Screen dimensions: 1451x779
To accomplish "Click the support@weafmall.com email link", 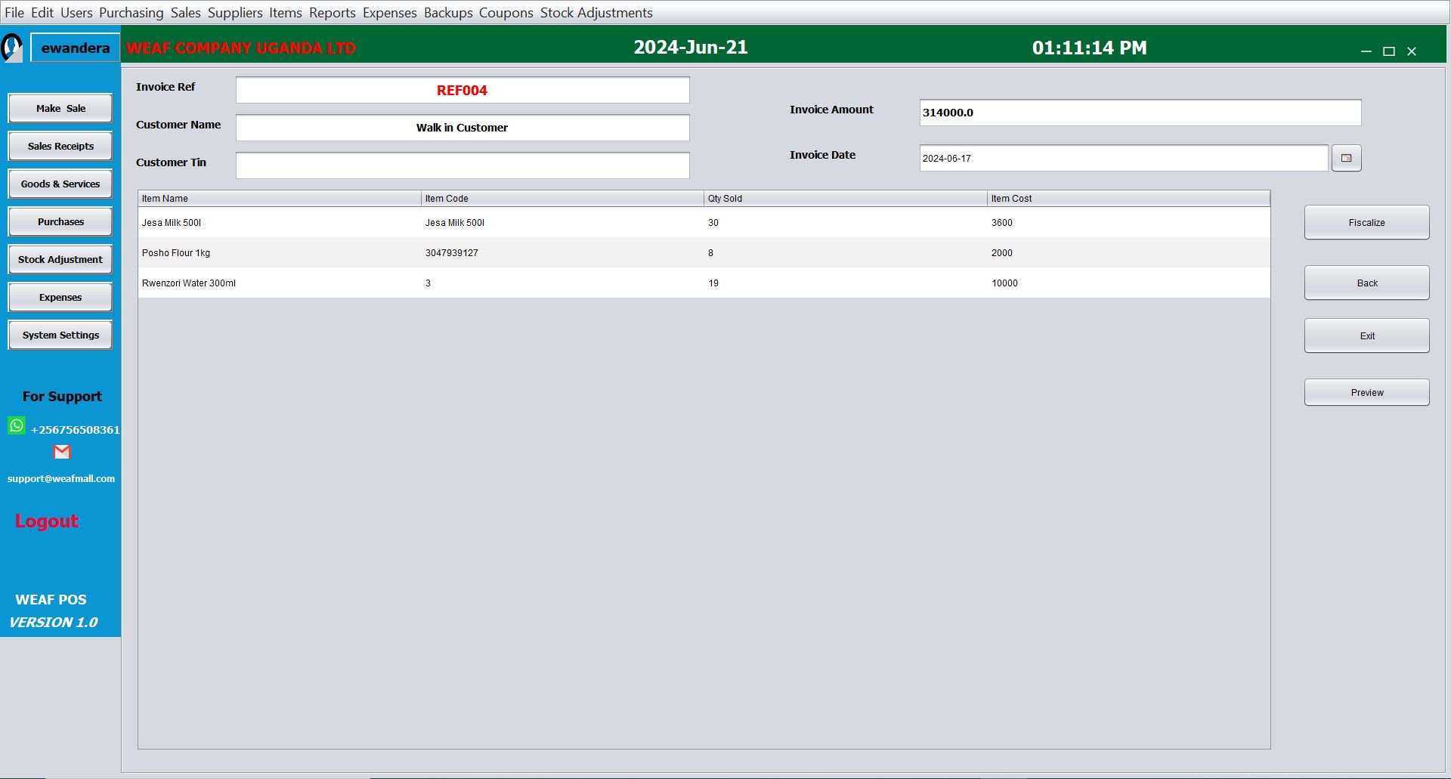I will click(61, 478).
